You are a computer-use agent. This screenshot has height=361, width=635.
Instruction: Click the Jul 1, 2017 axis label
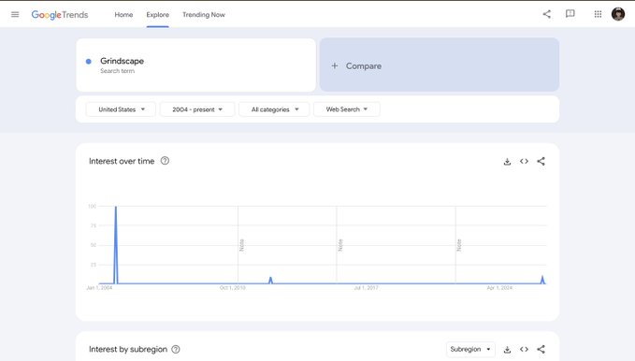click(366, 288)
